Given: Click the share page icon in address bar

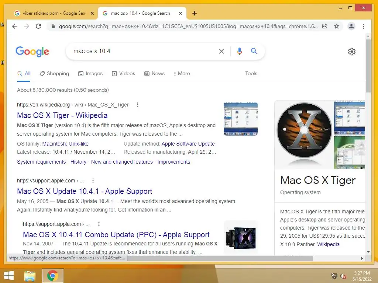Looking at the screenshot, I should click(x=325, y=26).
